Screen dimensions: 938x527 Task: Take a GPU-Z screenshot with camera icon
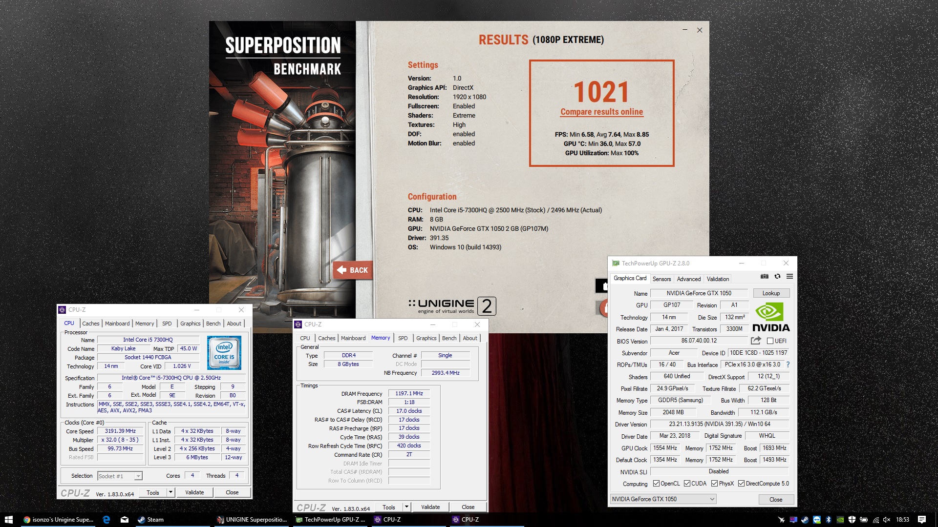[x=765, y=277]
